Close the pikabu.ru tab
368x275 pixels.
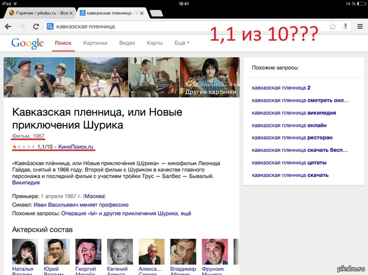(x=71, y=13)
